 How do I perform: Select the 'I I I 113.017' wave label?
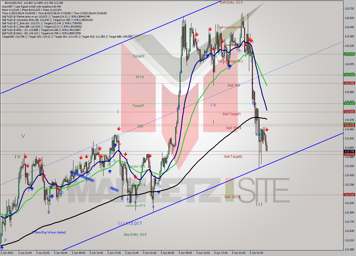coord(130,223)
